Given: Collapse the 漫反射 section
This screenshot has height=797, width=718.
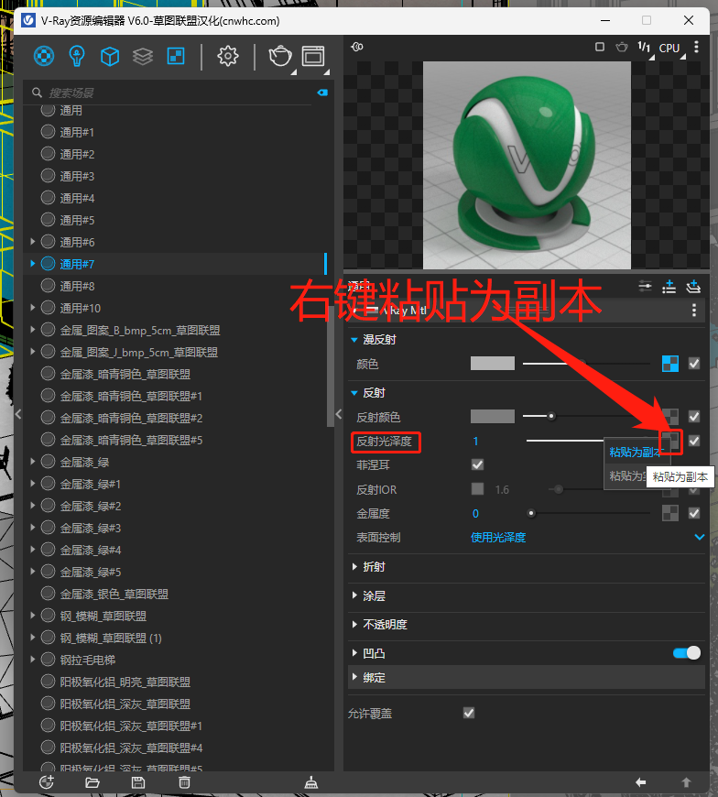Looking at the screenshot, I should pyautogui.click(x=354, y=340).
